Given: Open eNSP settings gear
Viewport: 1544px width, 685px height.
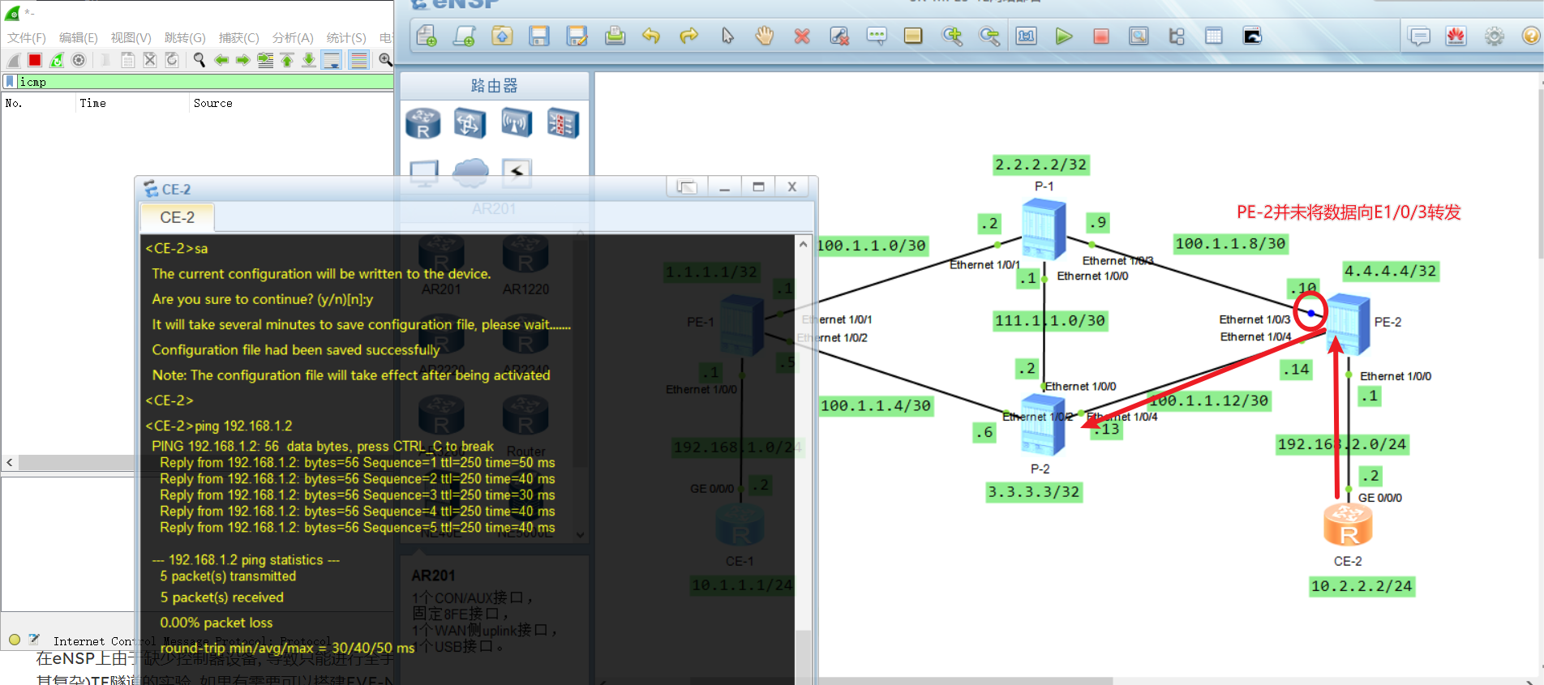Looking at the screenshot, I should [1494, 36].
